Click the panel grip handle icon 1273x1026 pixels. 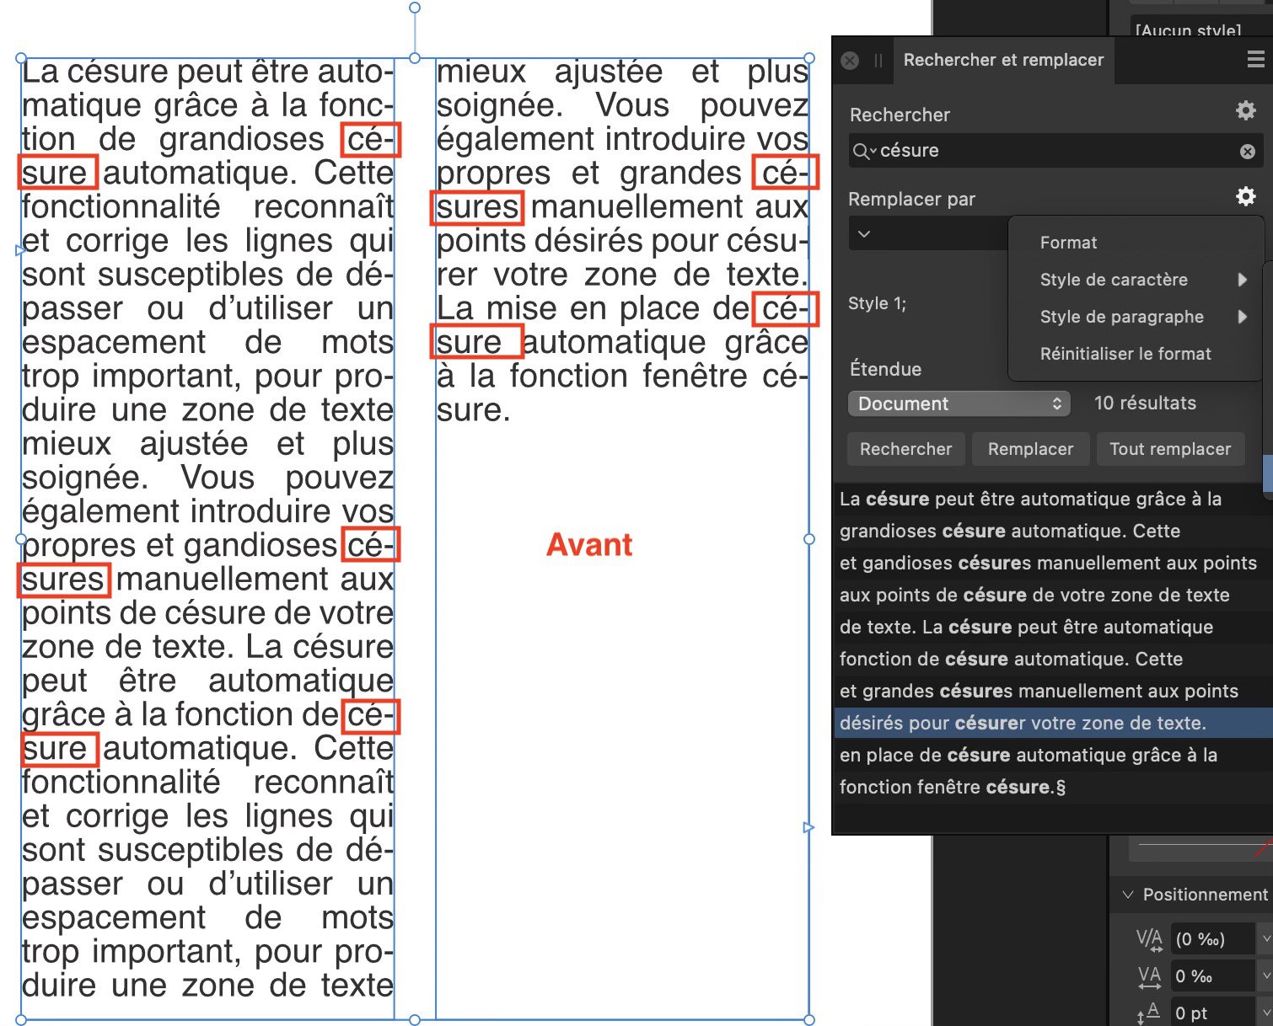click(878, 61)
